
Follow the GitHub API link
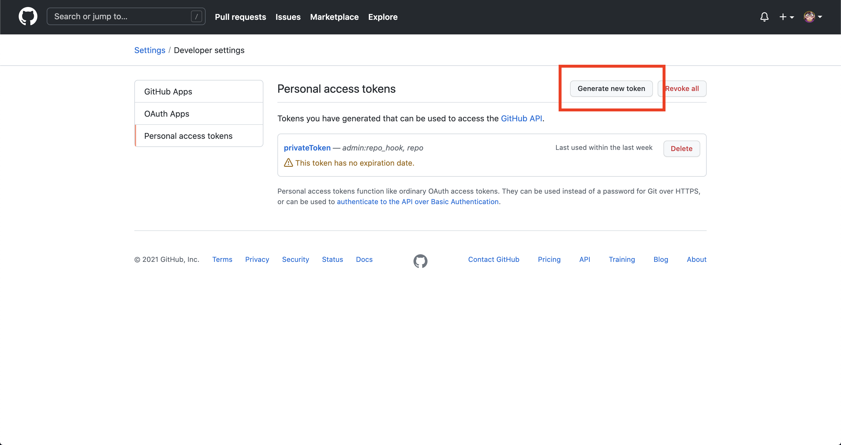(521, 118)
